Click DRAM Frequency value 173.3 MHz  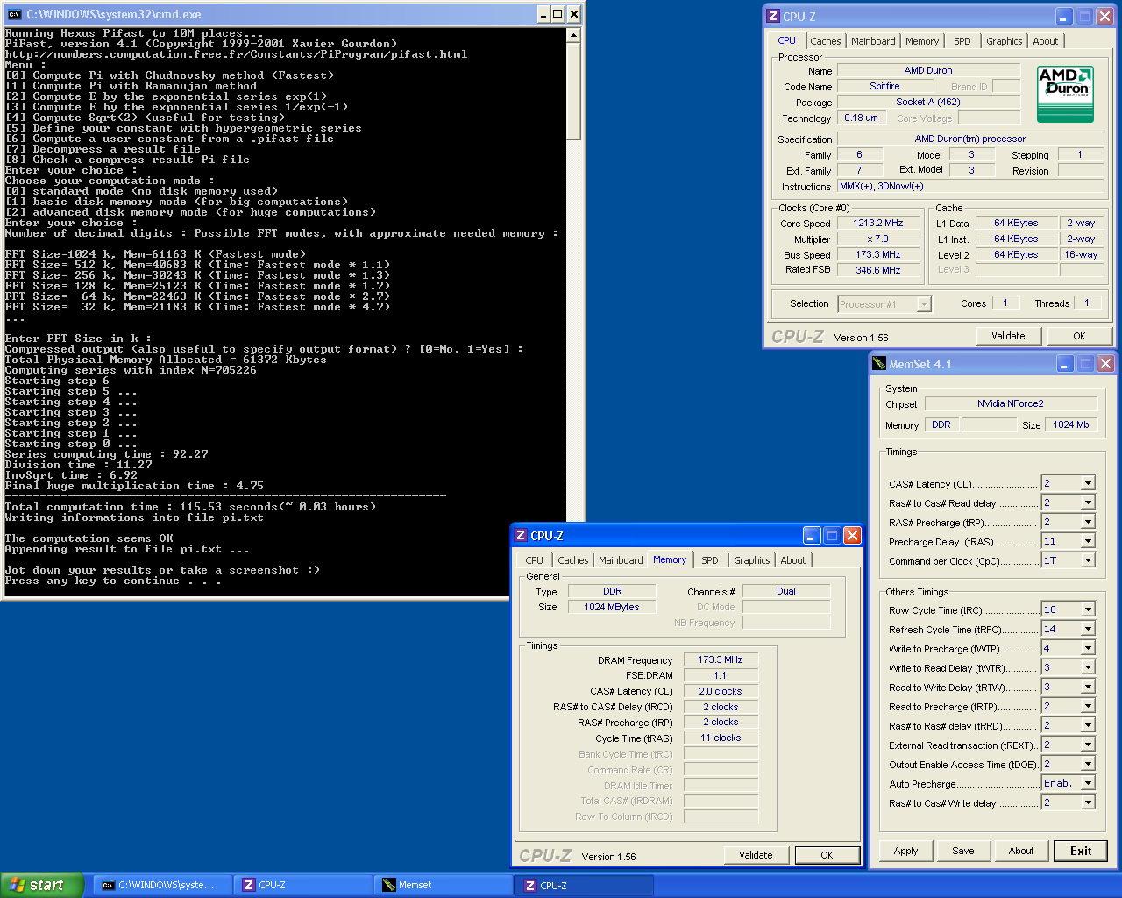[721, 659]
